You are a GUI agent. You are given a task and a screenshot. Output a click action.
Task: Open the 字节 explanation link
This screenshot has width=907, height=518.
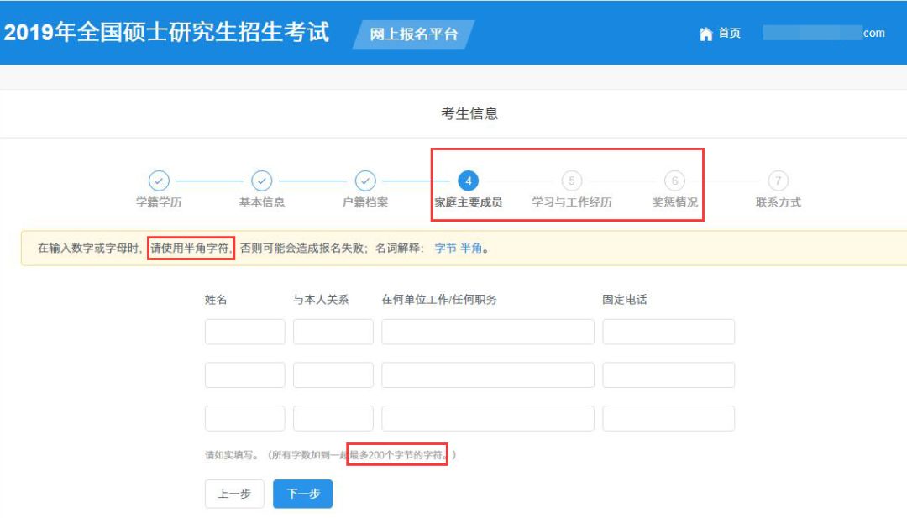click(x=445, y=249)
